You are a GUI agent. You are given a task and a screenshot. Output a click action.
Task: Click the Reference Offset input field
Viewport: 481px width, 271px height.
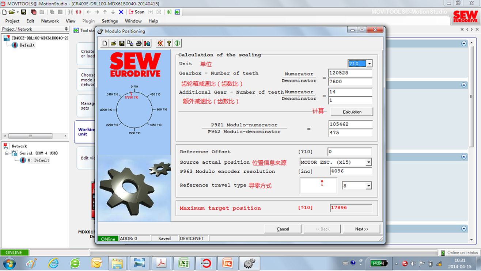[349, 152]
